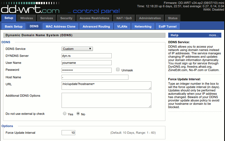This screenshot has height=141, width=225.
Task: Open the EoIP Tunnel sub-tab
Action: click(x=167, y=26)
